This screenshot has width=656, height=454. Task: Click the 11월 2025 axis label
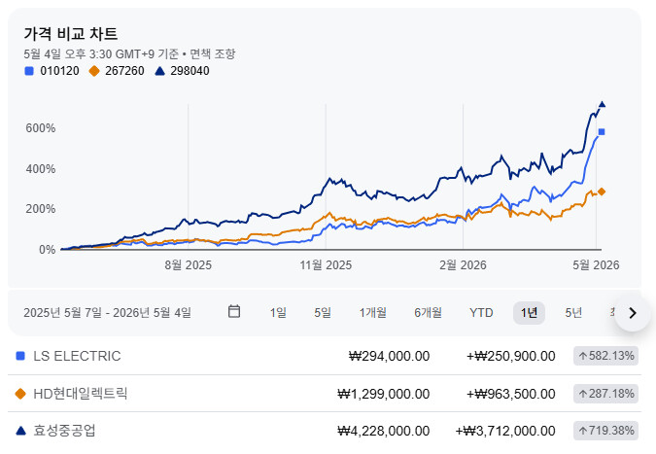click(326, 265)
